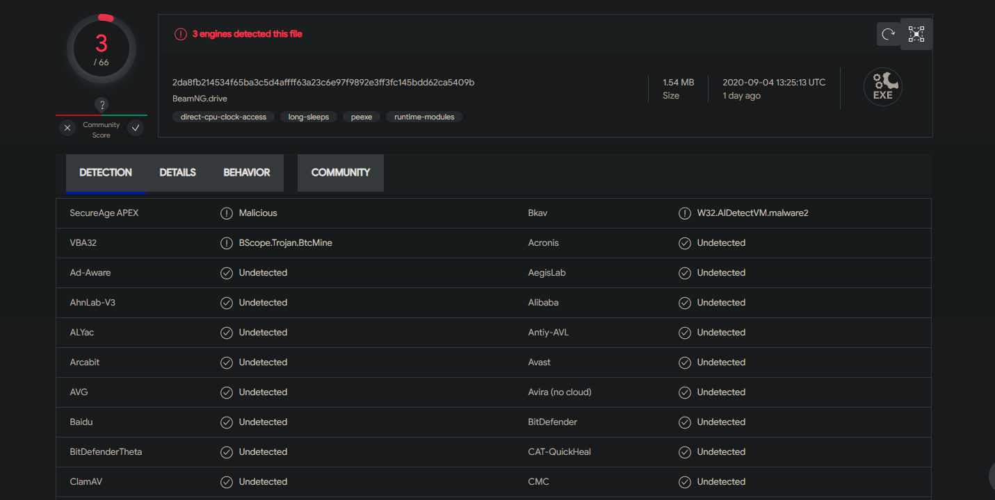Click '3 engines detected this file' text
Screen dimensions: 995x500
(248, 34)
